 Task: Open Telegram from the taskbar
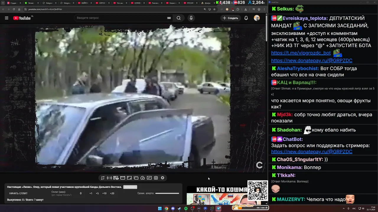tap(219, 208)
